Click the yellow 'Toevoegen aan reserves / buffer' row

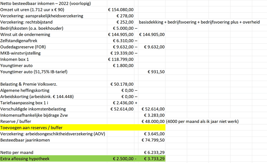pos(82,128)
